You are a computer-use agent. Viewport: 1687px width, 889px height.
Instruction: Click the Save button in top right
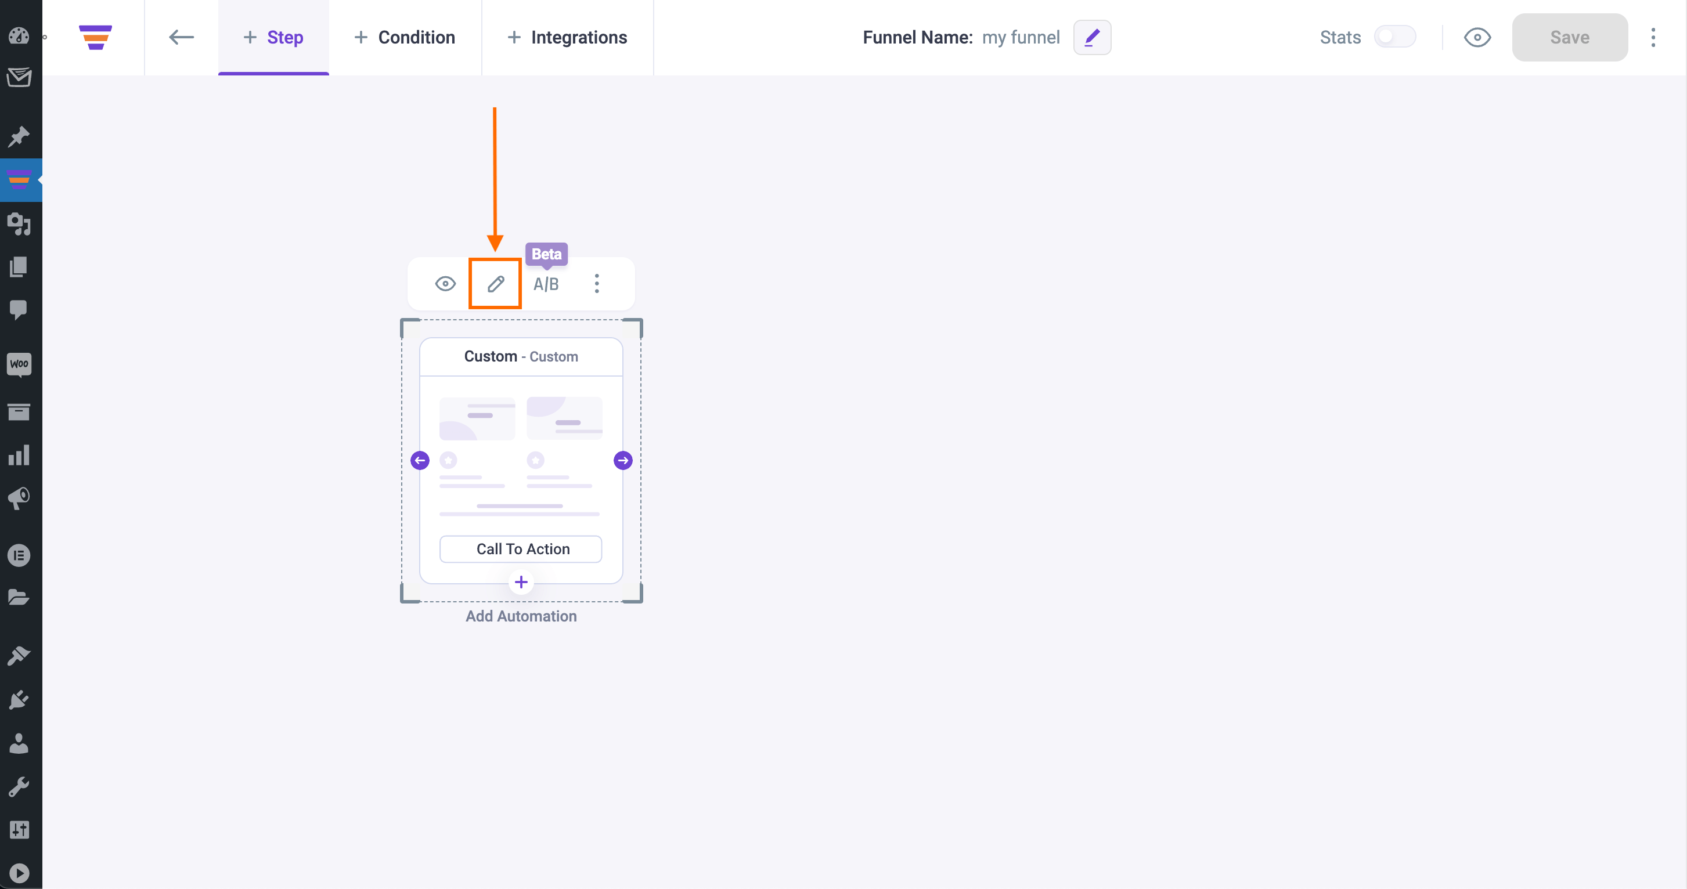click(x=1570, y=37)
